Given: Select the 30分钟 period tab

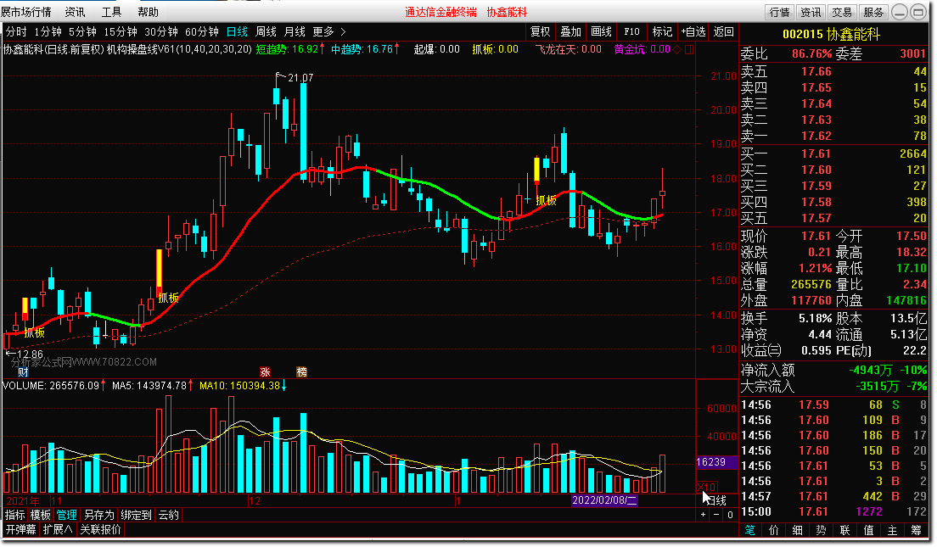Looking at the screenshot, I should point(161,31).
